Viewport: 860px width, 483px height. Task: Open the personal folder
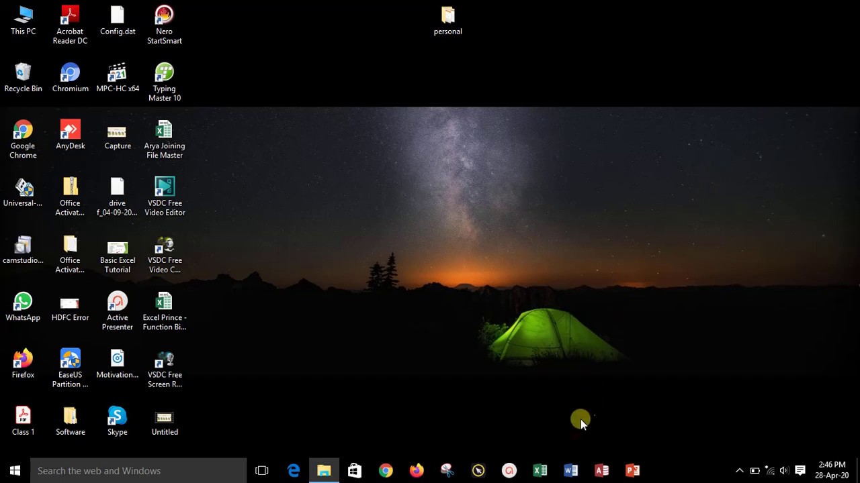[448, 21]
